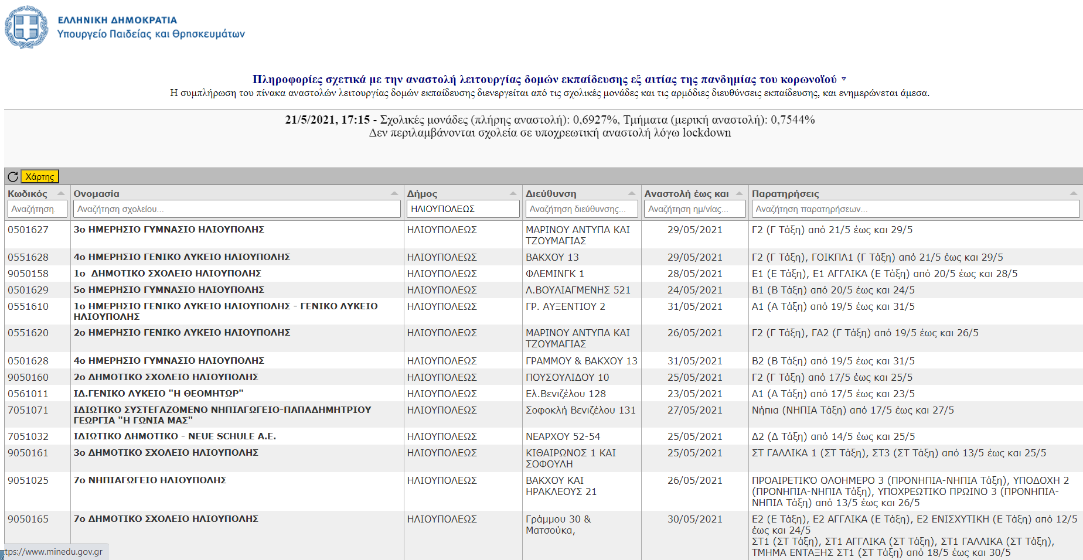Image resolution: width=1083 pixels, height=560 pixels.
Task: Sort by Ονομασία column arrow
Action: pyautogui.click(x=394, y=193)
